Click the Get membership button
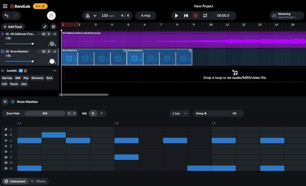306x186 pixels. tap(40, 6)
